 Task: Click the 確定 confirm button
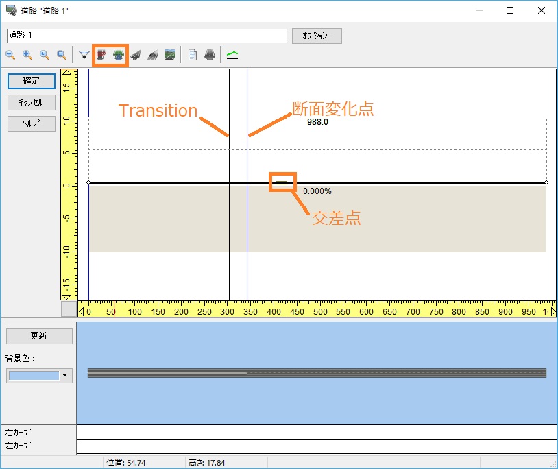[32, 81]
